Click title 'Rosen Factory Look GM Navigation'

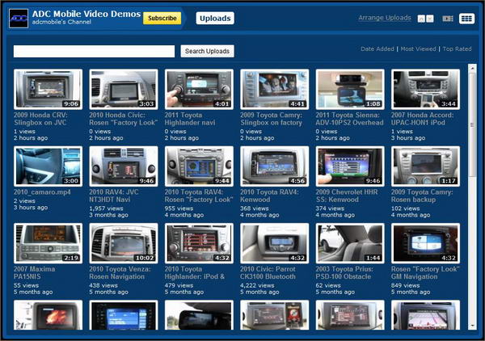425,272
